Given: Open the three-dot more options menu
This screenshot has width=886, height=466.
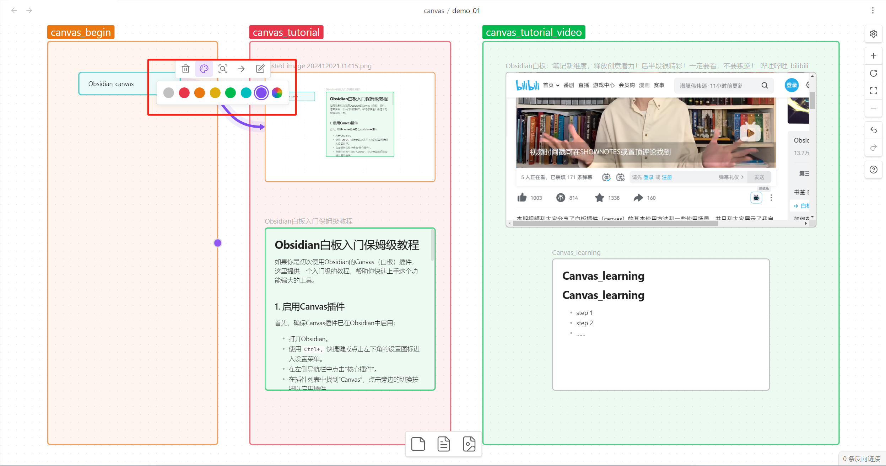Looking at the screenshot, I should (x=873, y=10).
